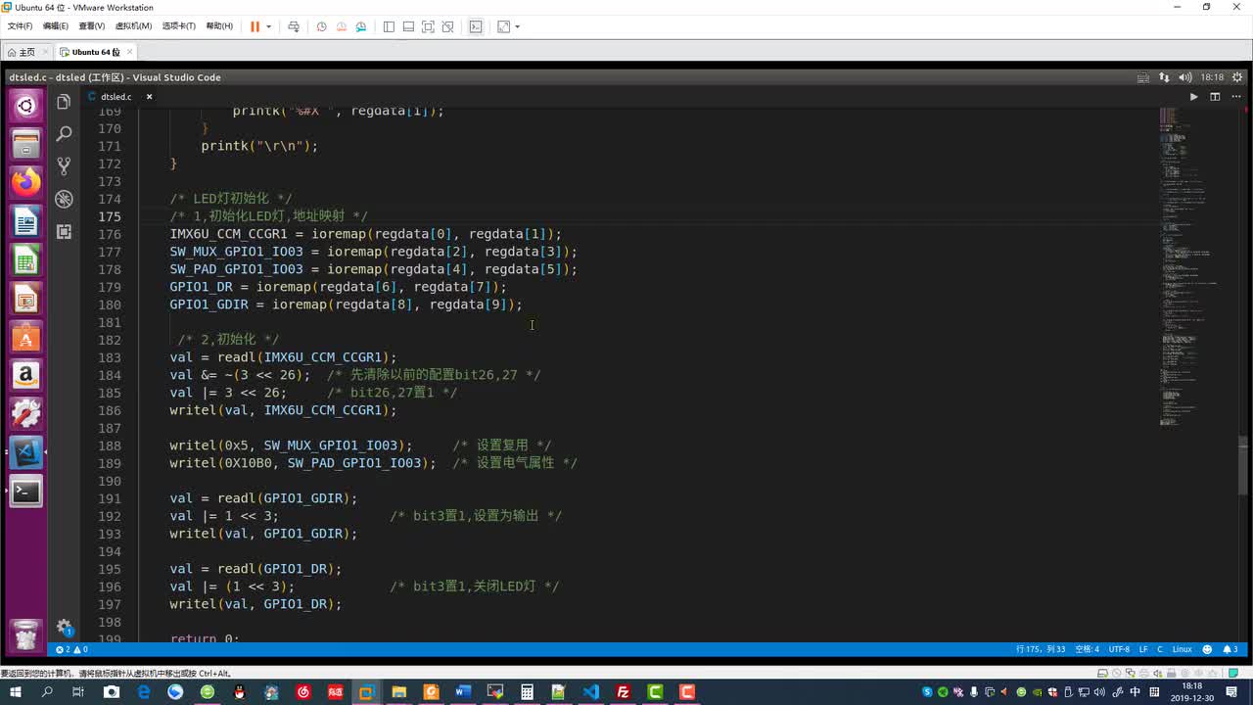
Task: Open the editor More Actions menu
Action: [x=1235, y=97]
